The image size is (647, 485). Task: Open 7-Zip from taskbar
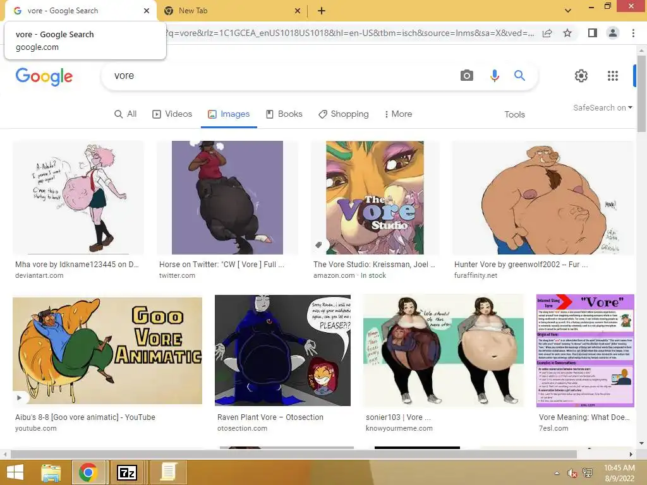tap(126, 472)
